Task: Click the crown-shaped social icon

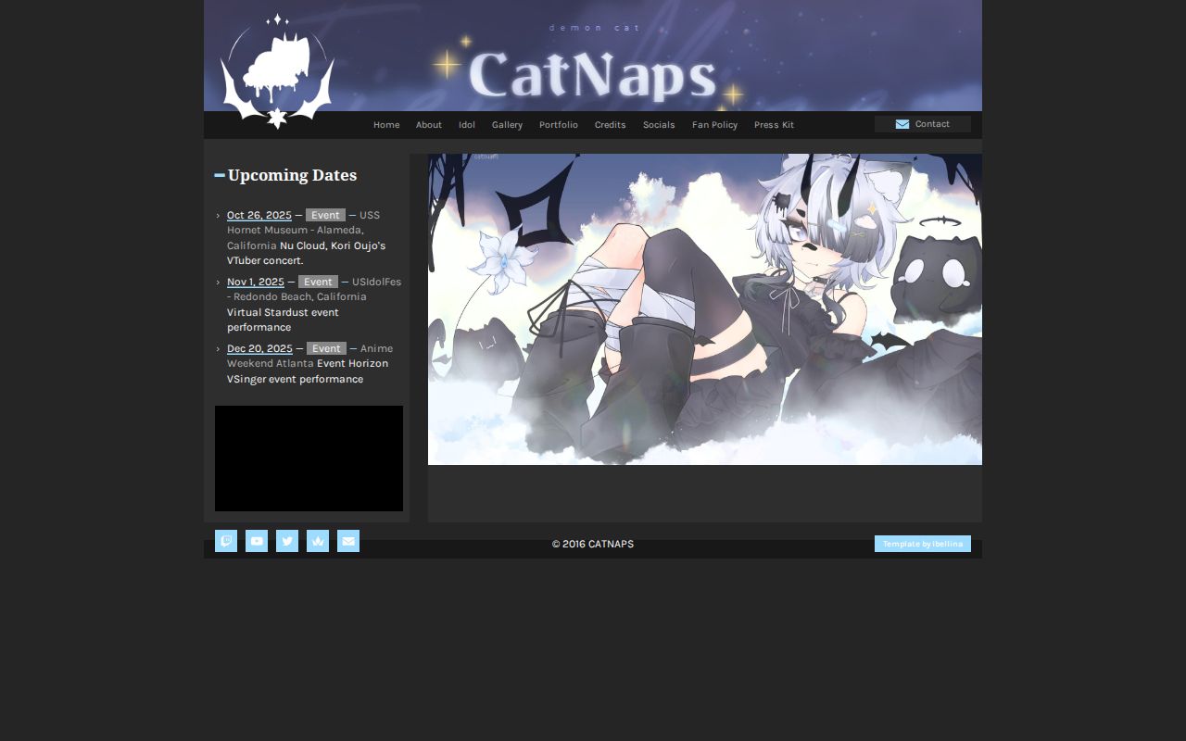Action: coord(318,541)
